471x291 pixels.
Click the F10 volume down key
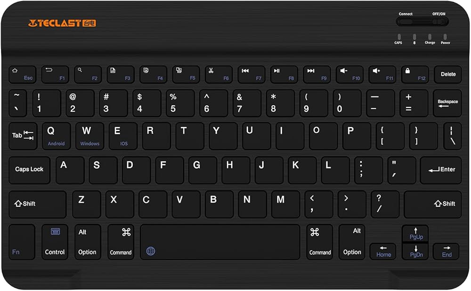click(349, 74)
